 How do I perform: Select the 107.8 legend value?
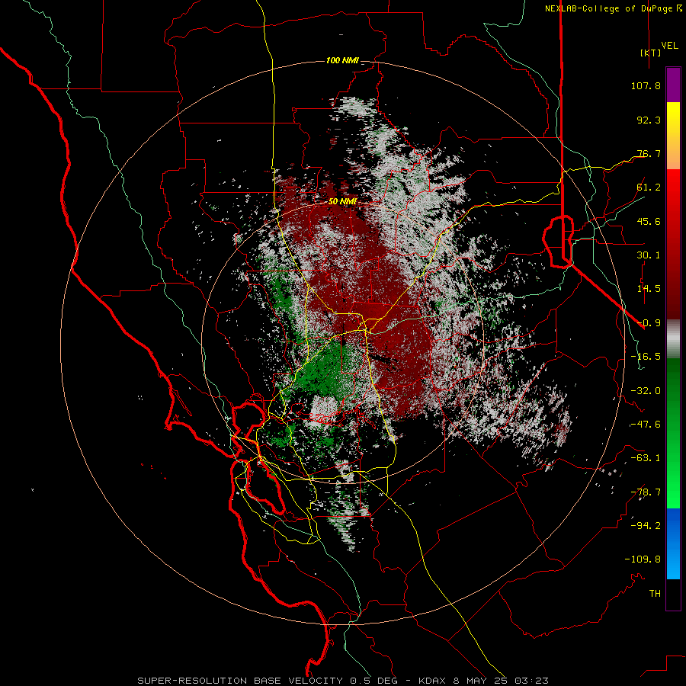click(646, 85)
